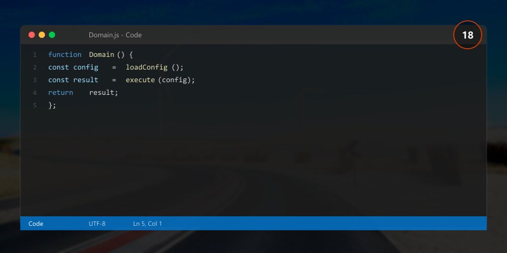Click the Code label in status bar
The height and width of the screenshot is (253, 507).
35,224
